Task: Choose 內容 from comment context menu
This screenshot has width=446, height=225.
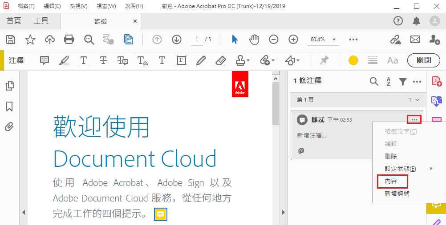Action: coord(391,181)
